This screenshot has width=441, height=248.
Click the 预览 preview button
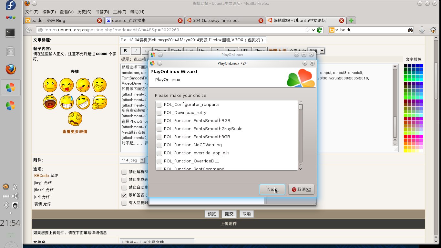(x=212, y=214)
